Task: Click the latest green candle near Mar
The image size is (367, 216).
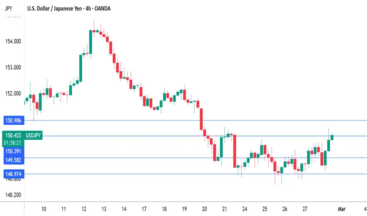Action: click(x=332, y=137)
